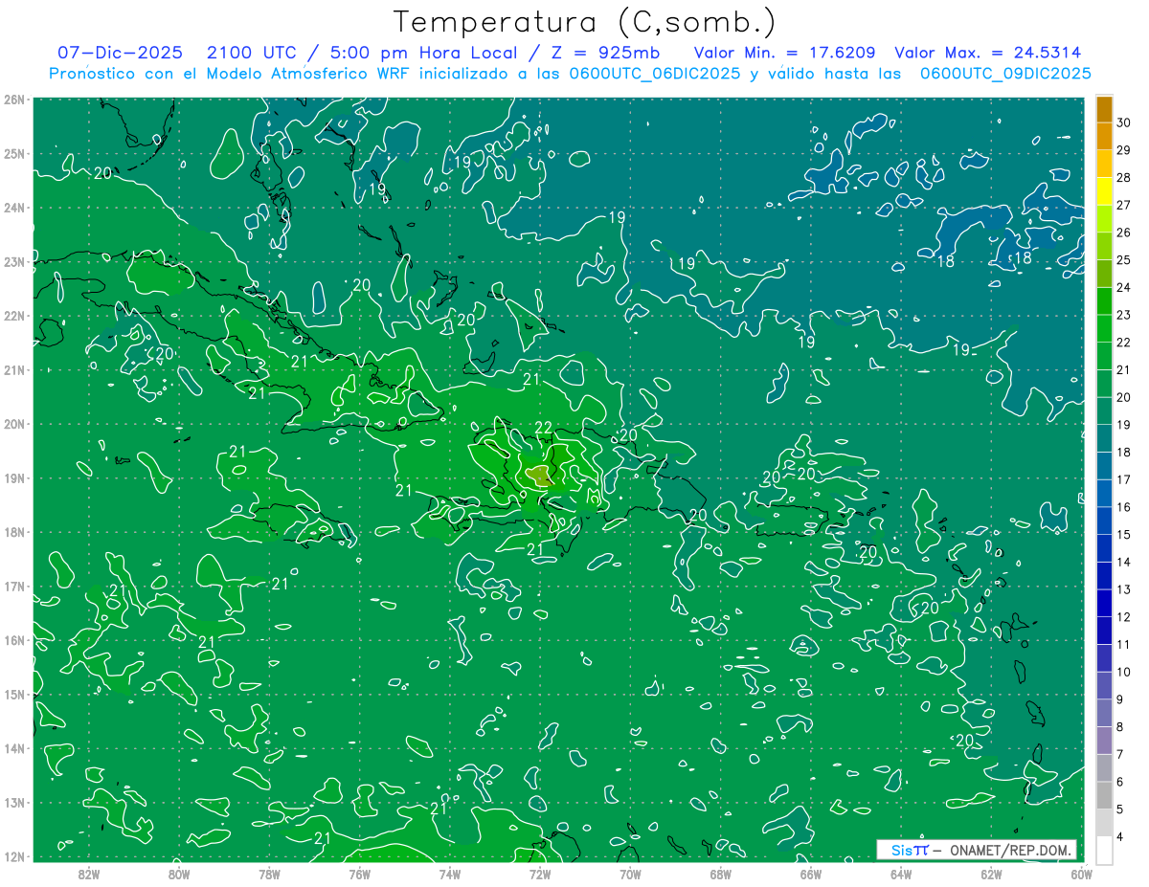Screen dimensions: 1149x887
Task: Click the 'ONAMET/REP.DOM.' credit box
Action: 977,850
